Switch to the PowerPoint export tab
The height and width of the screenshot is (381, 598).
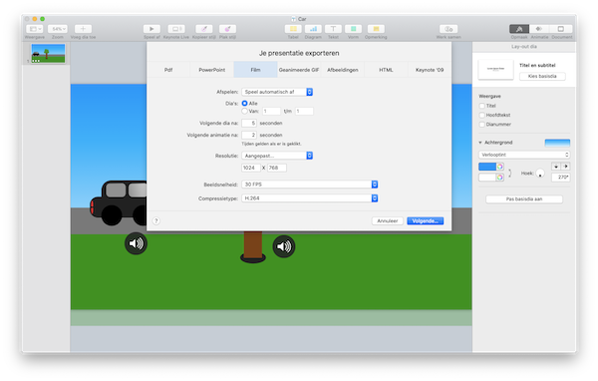click(211, 70)
